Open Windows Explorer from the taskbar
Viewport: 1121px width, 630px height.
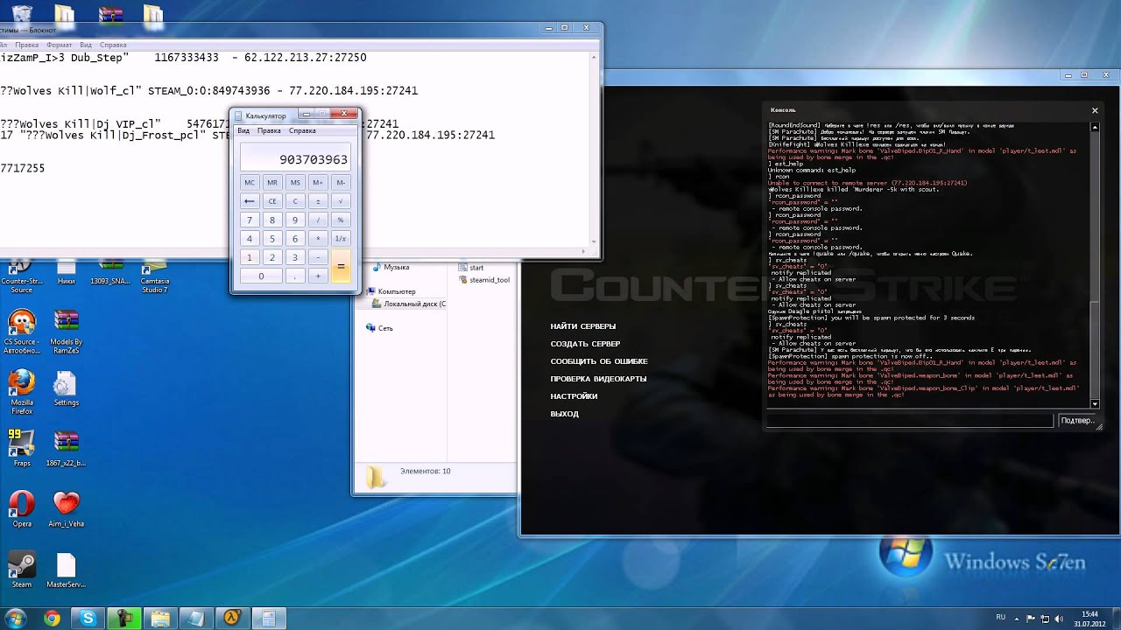tap(159, 619)
